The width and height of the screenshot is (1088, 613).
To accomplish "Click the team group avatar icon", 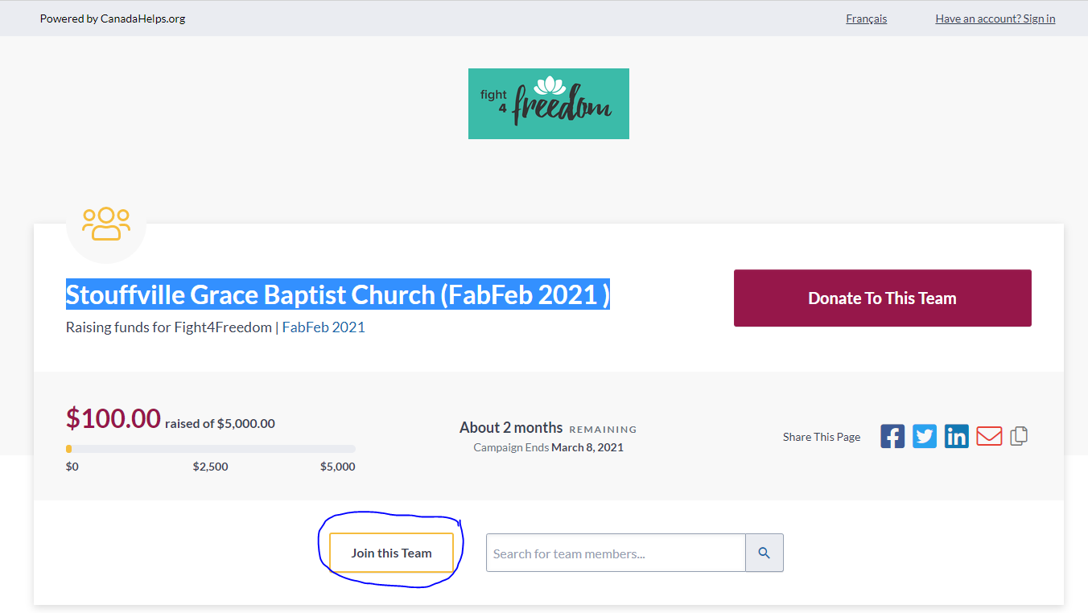I will click(106, 224).
